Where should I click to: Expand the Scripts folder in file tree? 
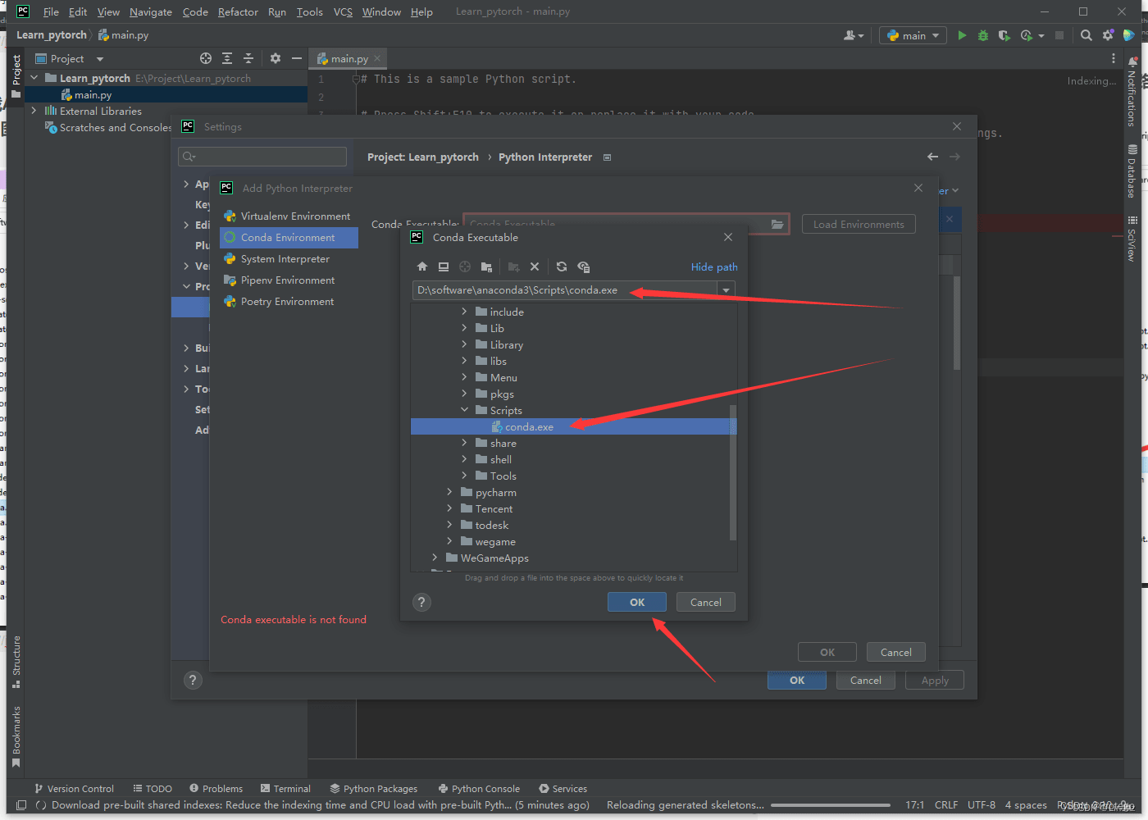pos(464,410)
